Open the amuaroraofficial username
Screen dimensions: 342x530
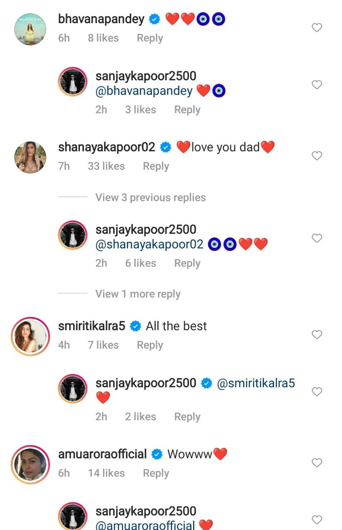pos(103,454)
